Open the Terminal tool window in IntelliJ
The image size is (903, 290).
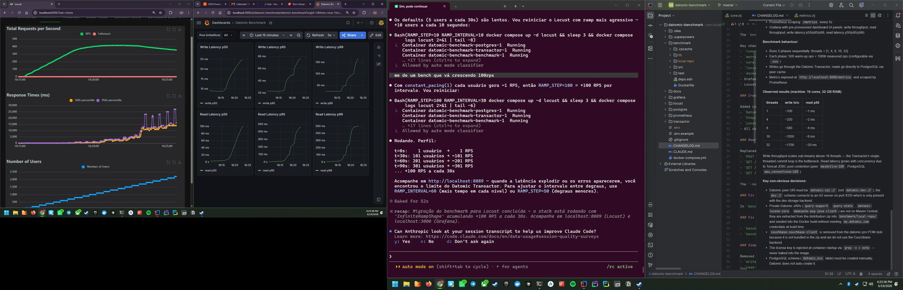(x=650, y=245)
